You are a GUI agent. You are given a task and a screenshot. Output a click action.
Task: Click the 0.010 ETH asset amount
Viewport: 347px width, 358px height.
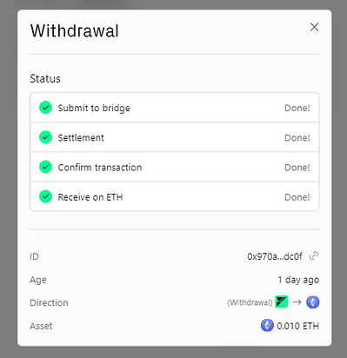click(297, 326)
